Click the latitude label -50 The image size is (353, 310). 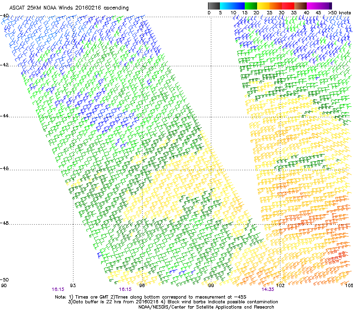click(x=4, y=279)
